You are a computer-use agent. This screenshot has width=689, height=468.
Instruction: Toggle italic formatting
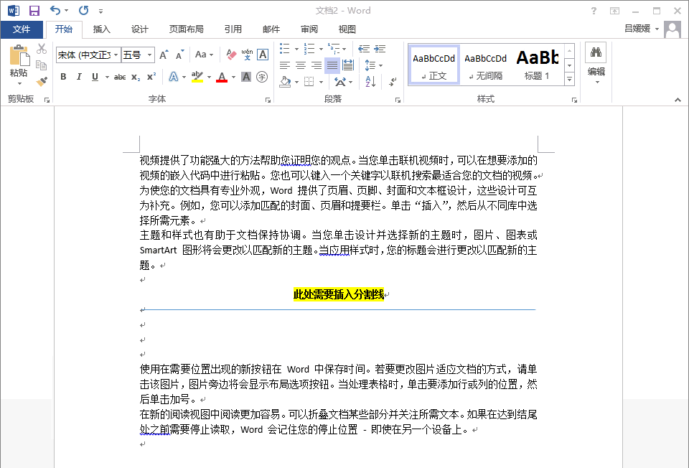[x=79, y=77]
